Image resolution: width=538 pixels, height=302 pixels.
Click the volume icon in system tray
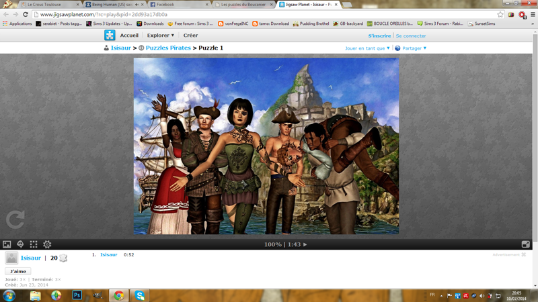tap(482, 296)
